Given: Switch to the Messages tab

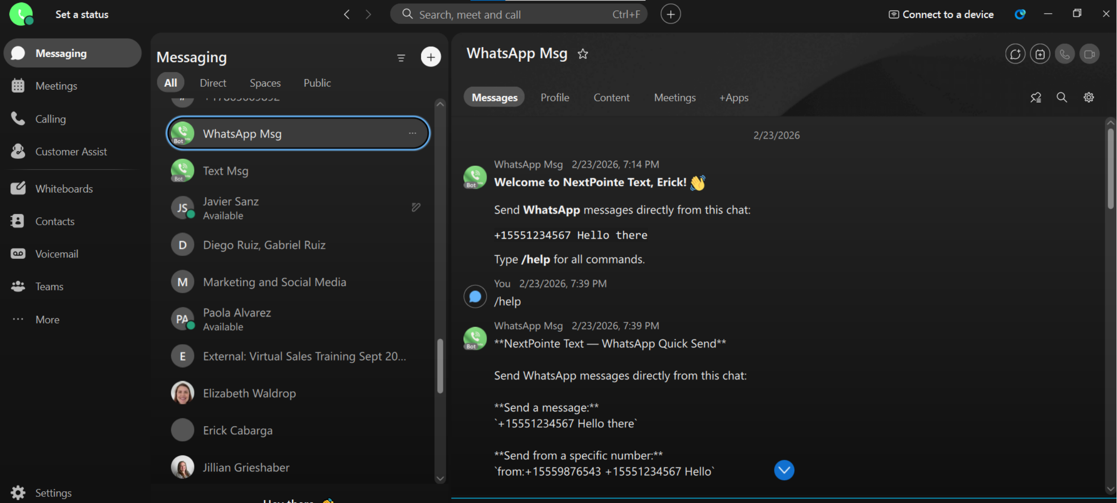Looking at the screenshot, I should (x=495, y=98).
